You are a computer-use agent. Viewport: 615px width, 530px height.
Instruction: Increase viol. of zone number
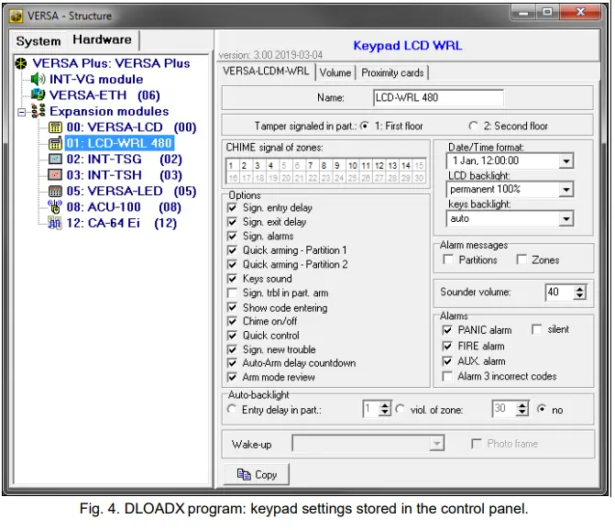[x=522, y=405]
